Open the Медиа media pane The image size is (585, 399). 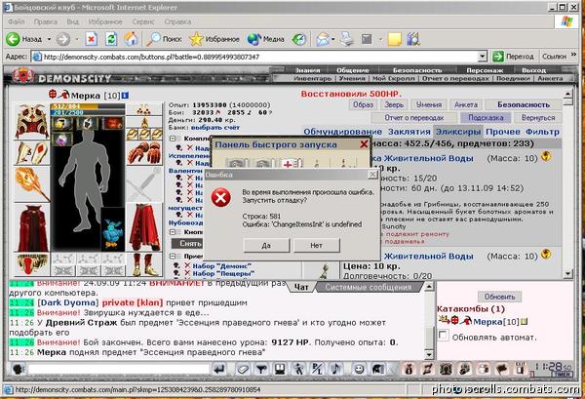coord(265,39)
